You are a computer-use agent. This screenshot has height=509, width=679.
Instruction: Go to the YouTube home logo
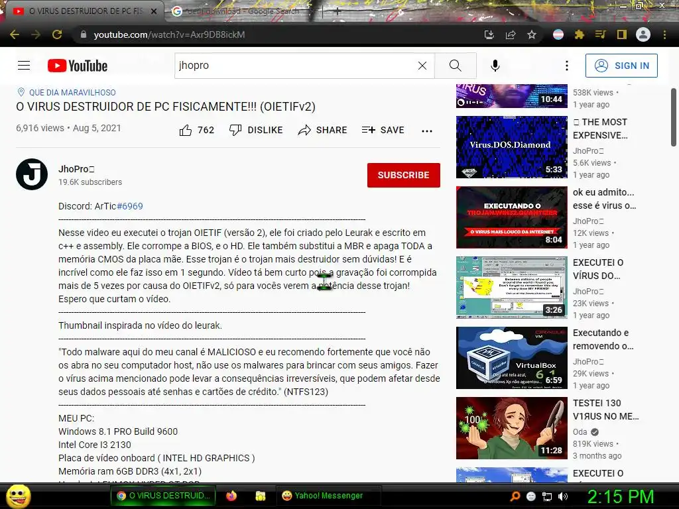78,66
